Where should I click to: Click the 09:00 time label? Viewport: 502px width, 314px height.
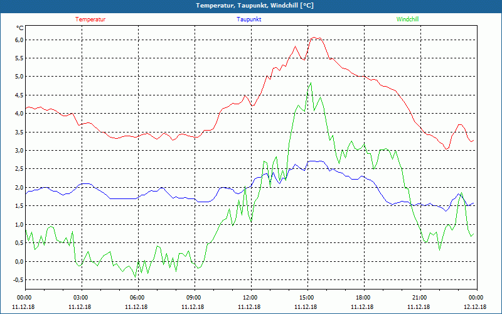point(195,297)
